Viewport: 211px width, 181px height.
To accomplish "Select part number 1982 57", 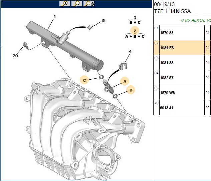I will tap(167, 78).
